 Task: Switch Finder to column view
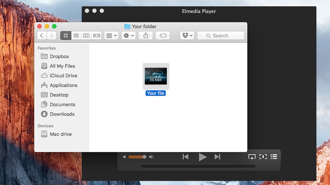click(86, 35)
